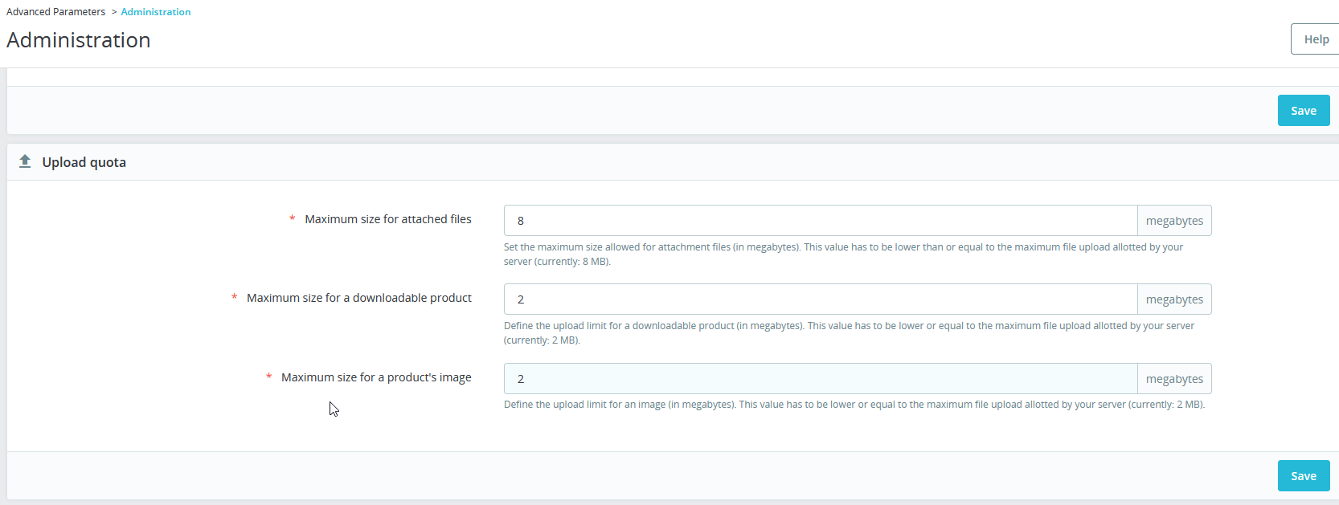The image size is (1339, 505).
Task: Save the Upload quota settings
Action: coord(1303,476)
